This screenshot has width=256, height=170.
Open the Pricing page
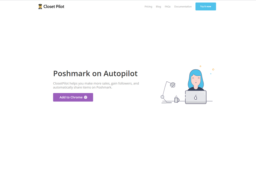[x=148, y=7]
